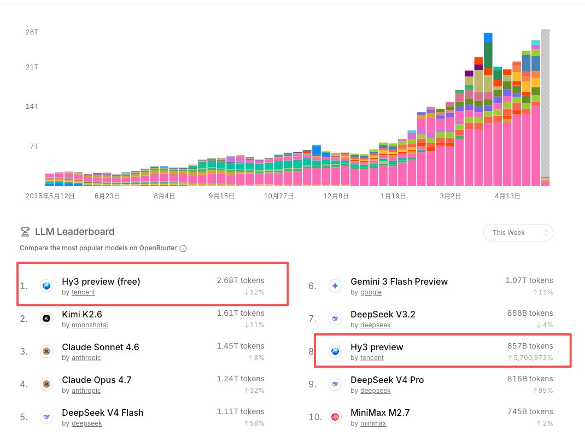585x448 pixels.
Task: Click the MiniMax logo icon for M2.7
Action: [x=335, y=417]
